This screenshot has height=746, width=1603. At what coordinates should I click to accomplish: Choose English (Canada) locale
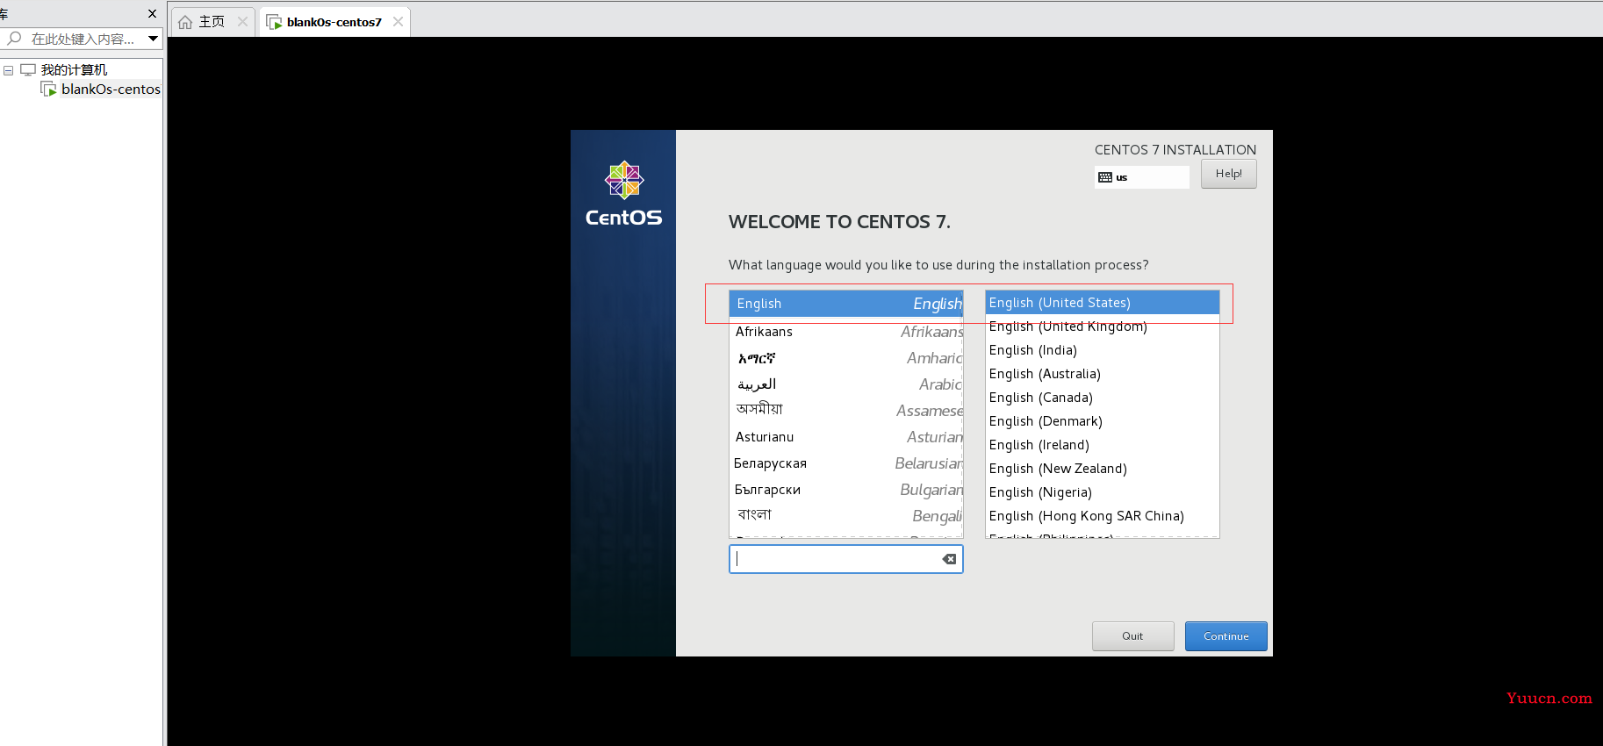tap(1103, 398)
